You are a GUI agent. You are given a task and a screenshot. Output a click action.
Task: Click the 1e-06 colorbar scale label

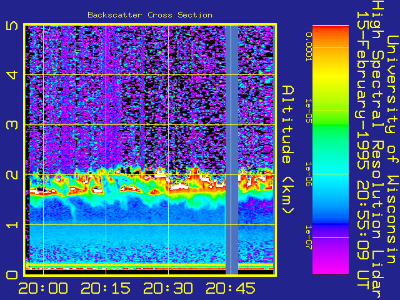point(309,174)
